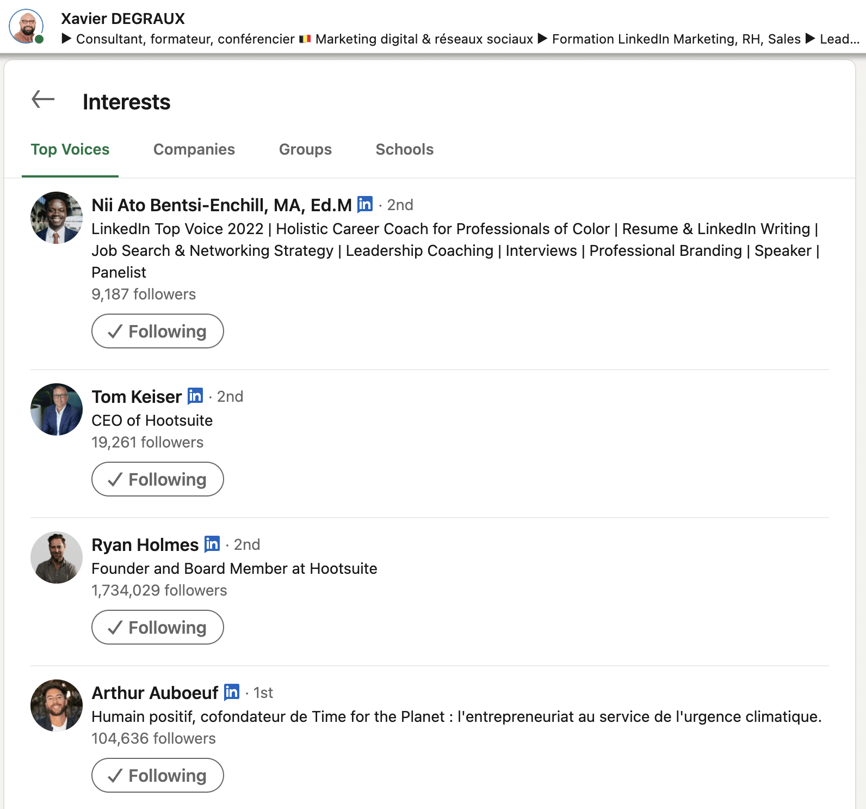Image resolution: width=866 pixels, height=809 pixels.
Task: Click Ryan Holmes profile photo
Action: [x=57, y=557]
